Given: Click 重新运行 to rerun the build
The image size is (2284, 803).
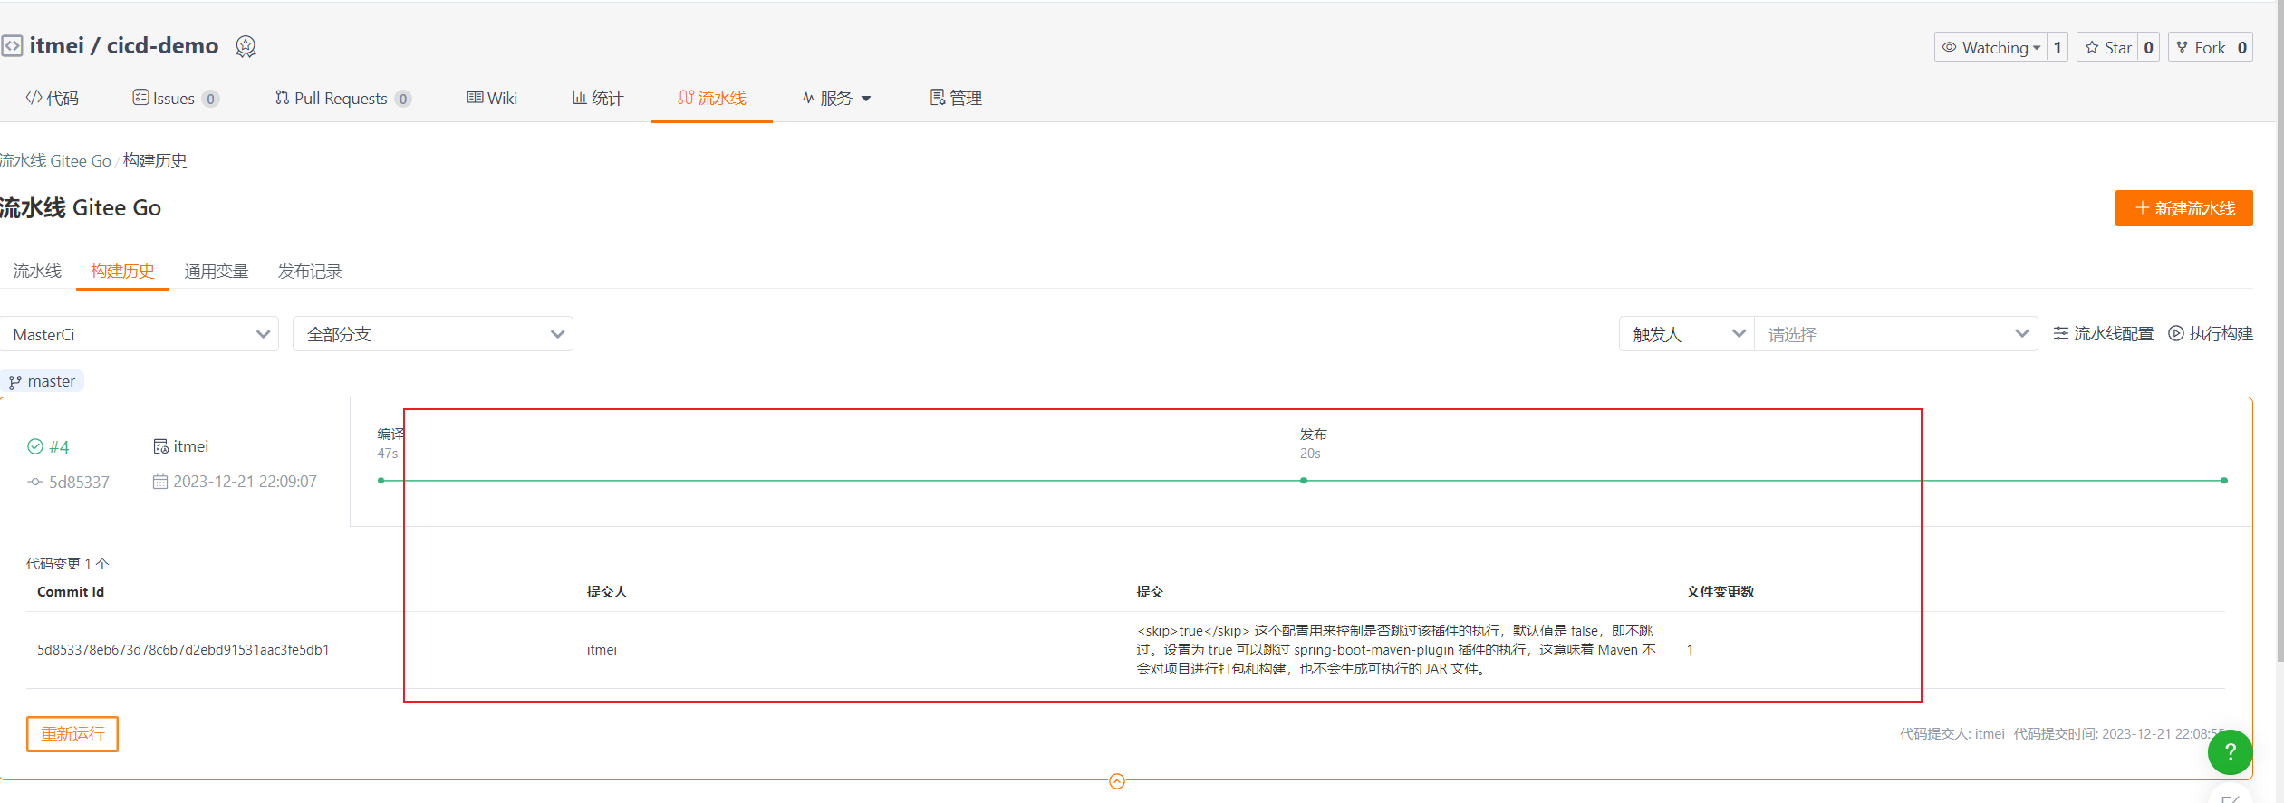Looking at the screenshot, I should pyautogui.click(x=72, y=733).
